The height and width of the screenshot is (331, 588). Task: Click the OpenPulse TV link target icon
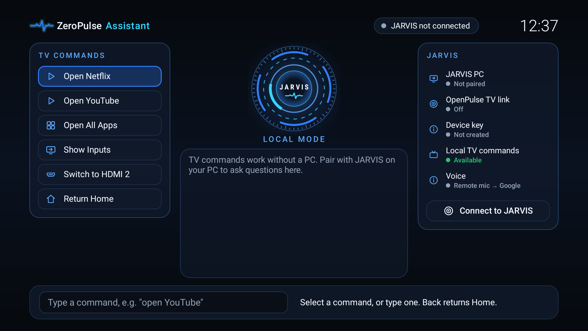434,104
